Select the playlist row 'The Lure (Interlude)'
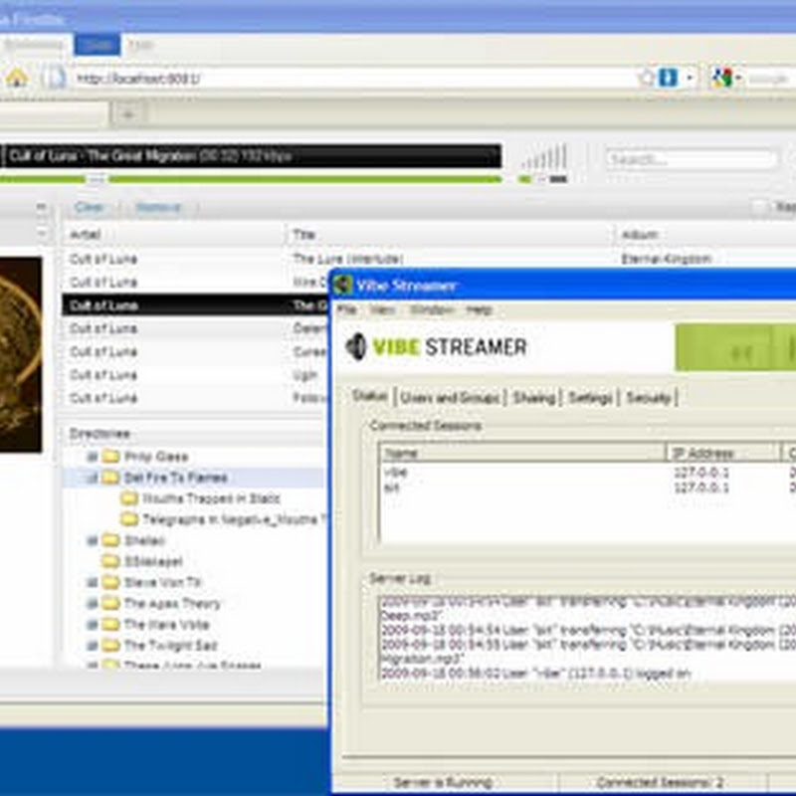The width and height of the screenshot is (796, 796). [x=428, y=259]
